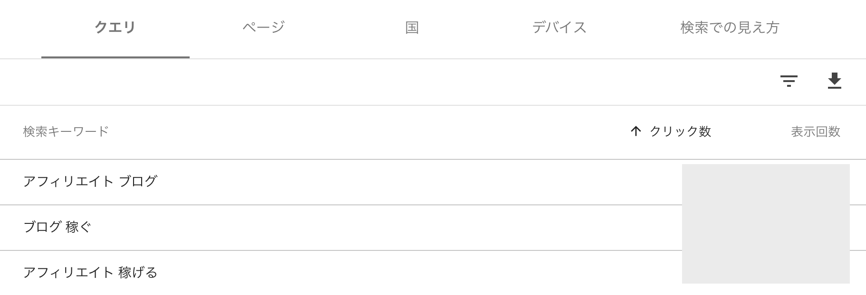Click masked metrics in アフィリエイト ブログ row
Viewport: 866px width, 295px height.
click(x=766, y=184)
